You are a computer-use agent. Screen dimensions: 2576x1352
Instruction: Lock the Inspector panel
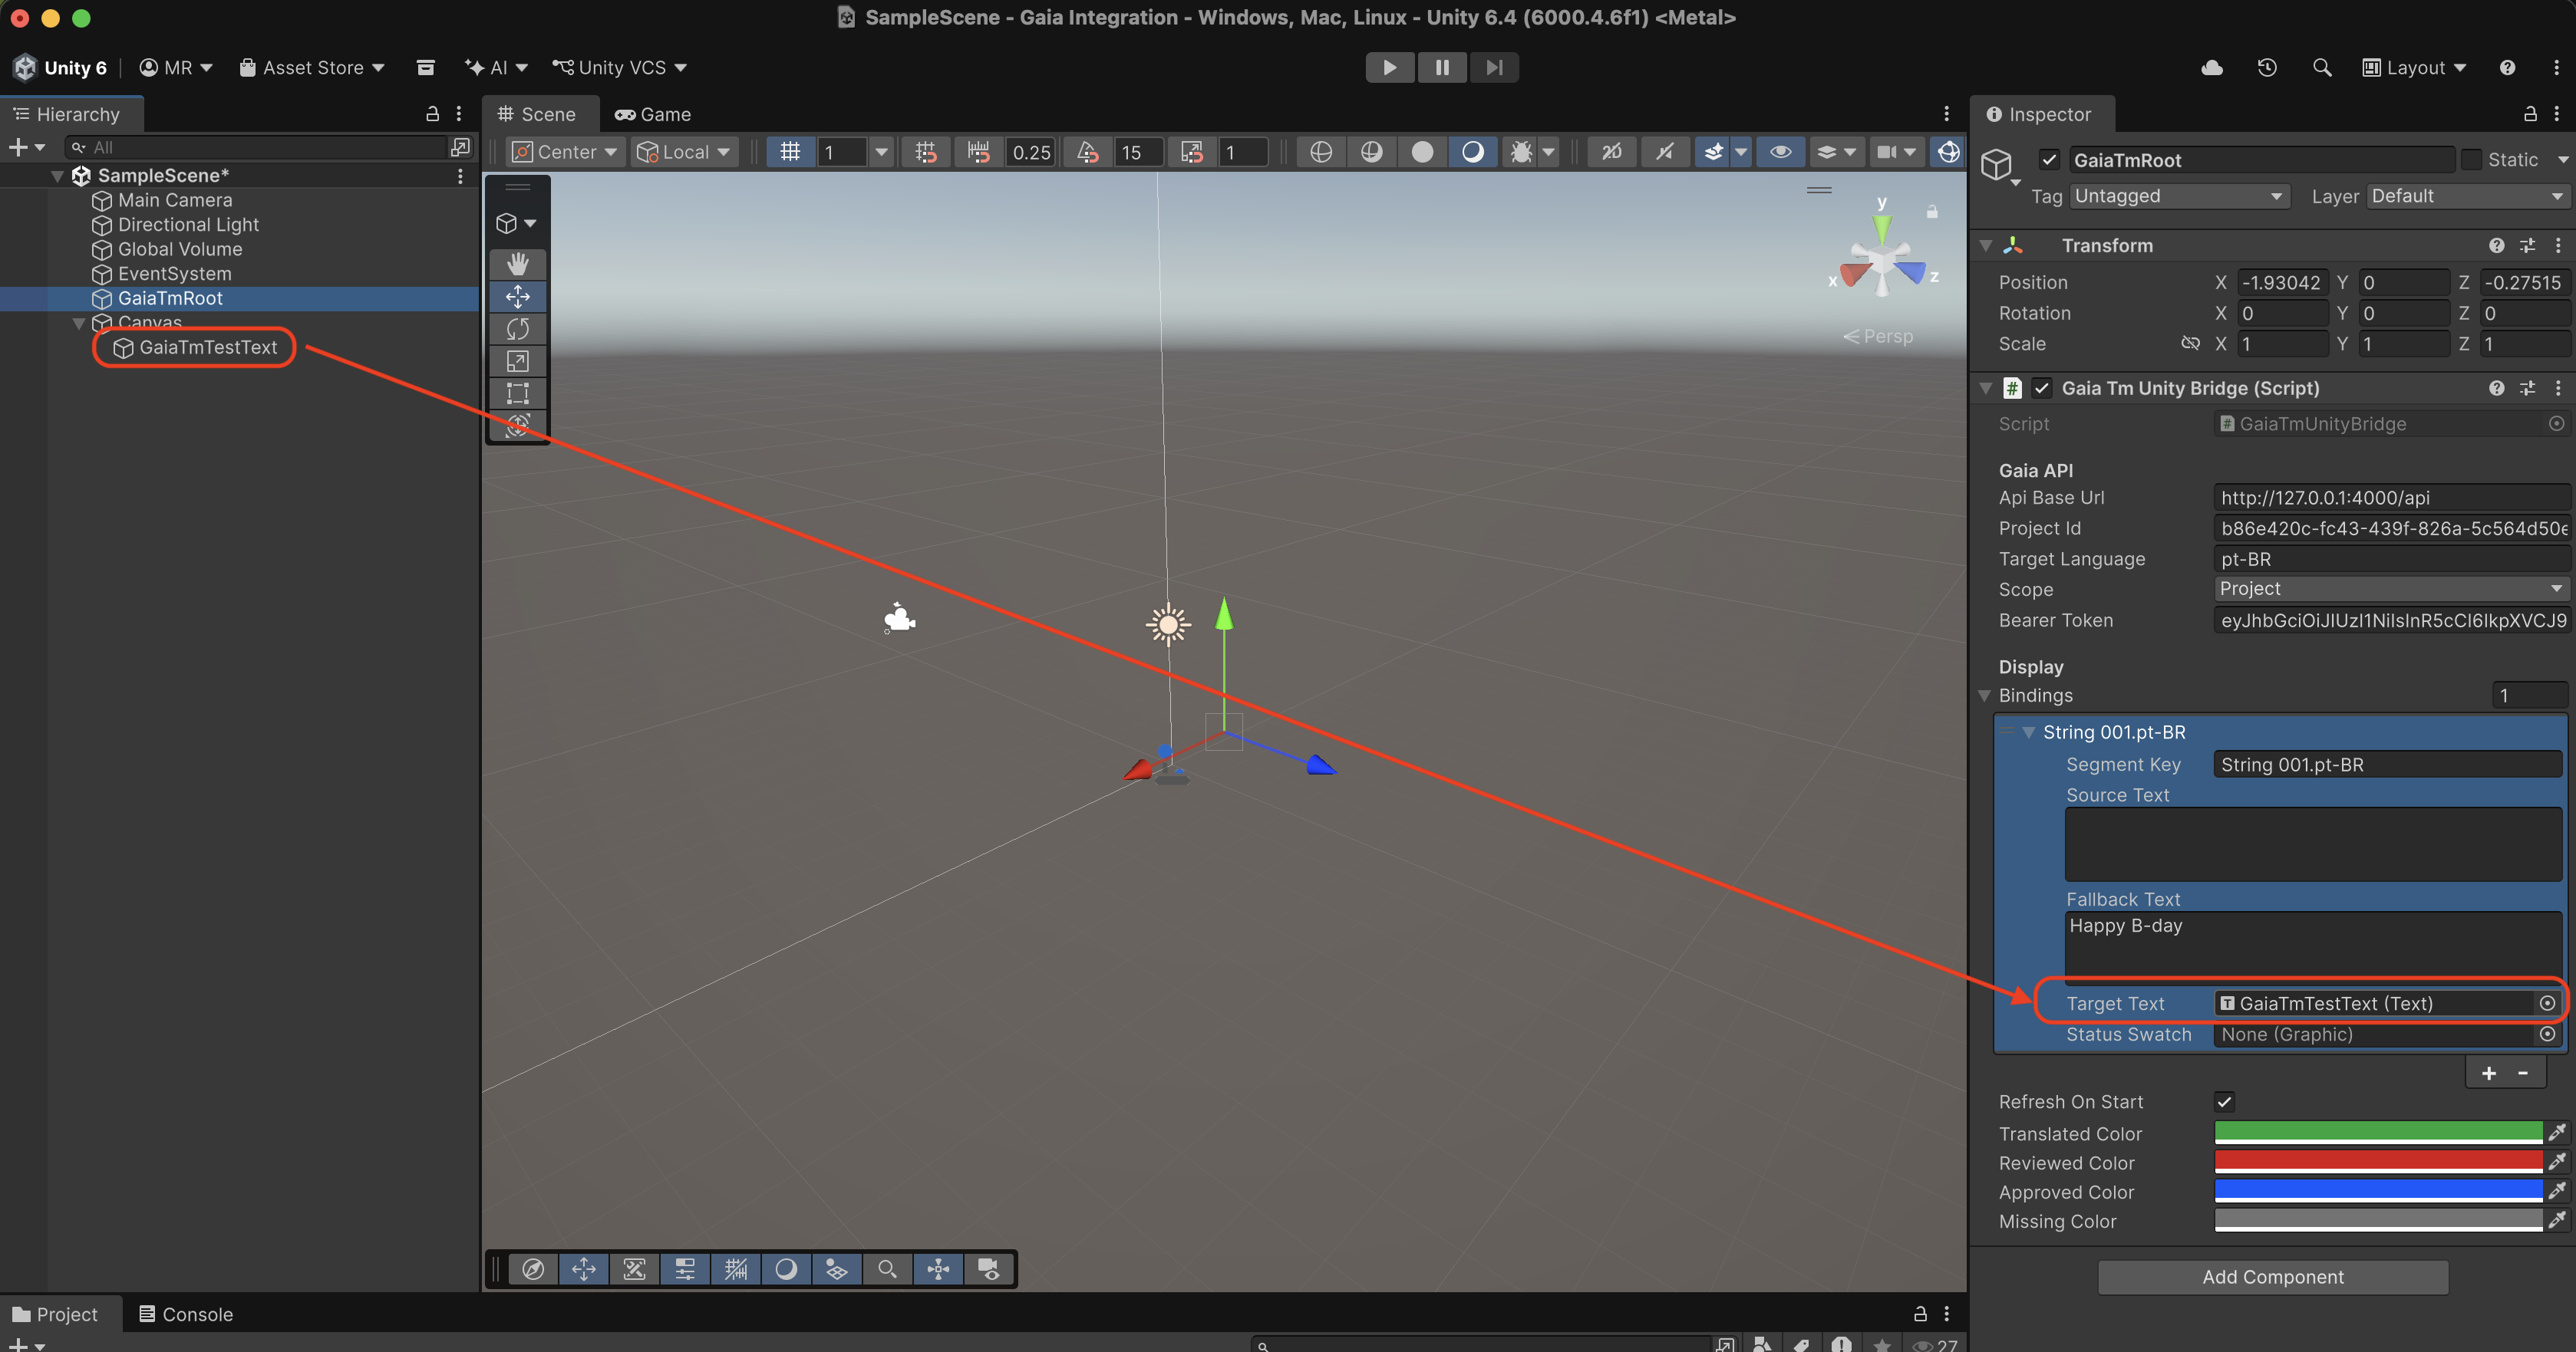tap(2530, 114)
